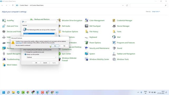
Task: Open File Explorer from the taskbar
Action: coord(13,92)
